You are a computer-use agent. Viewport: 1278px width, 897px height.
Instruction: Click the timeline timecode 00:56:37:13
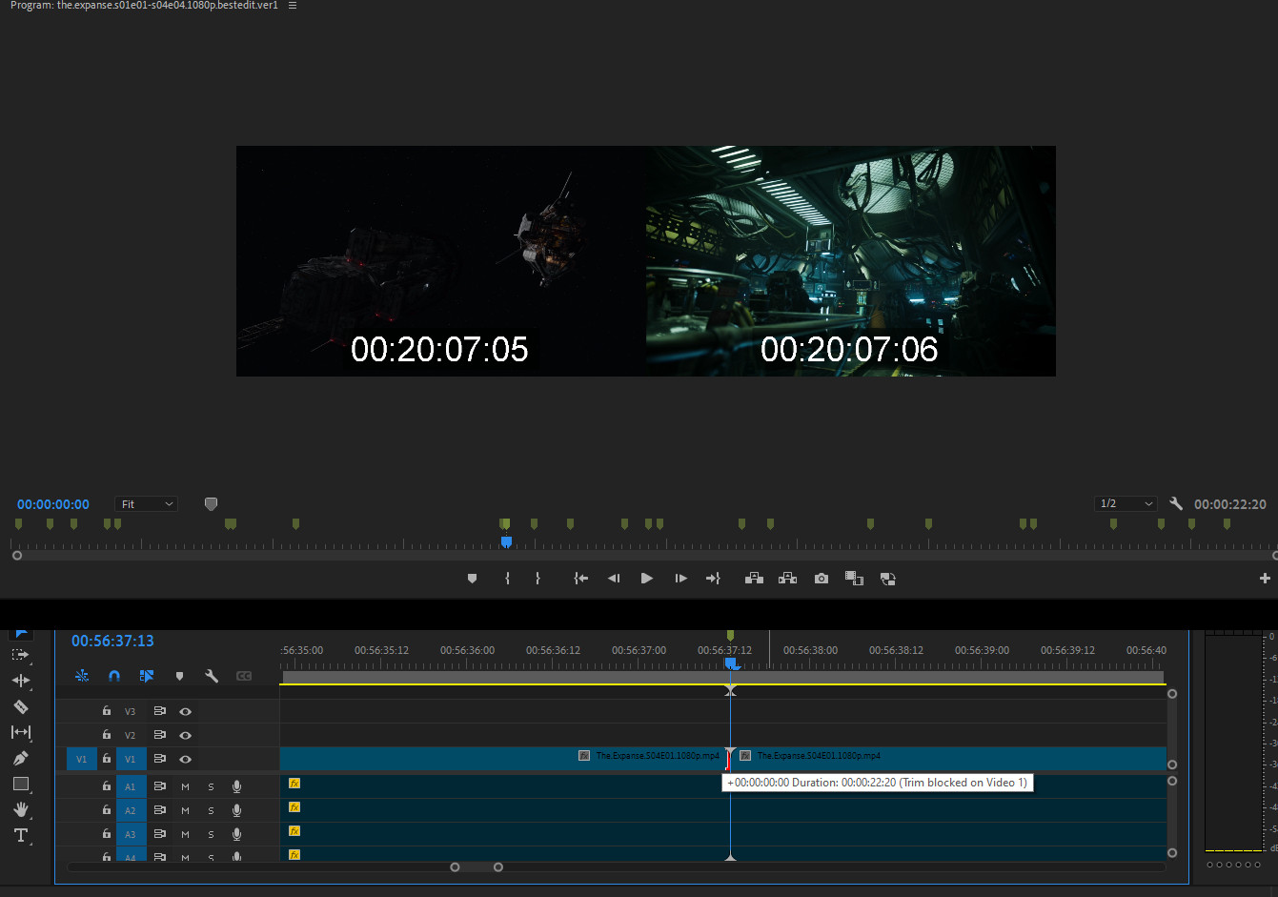click(x=112, y=641)
